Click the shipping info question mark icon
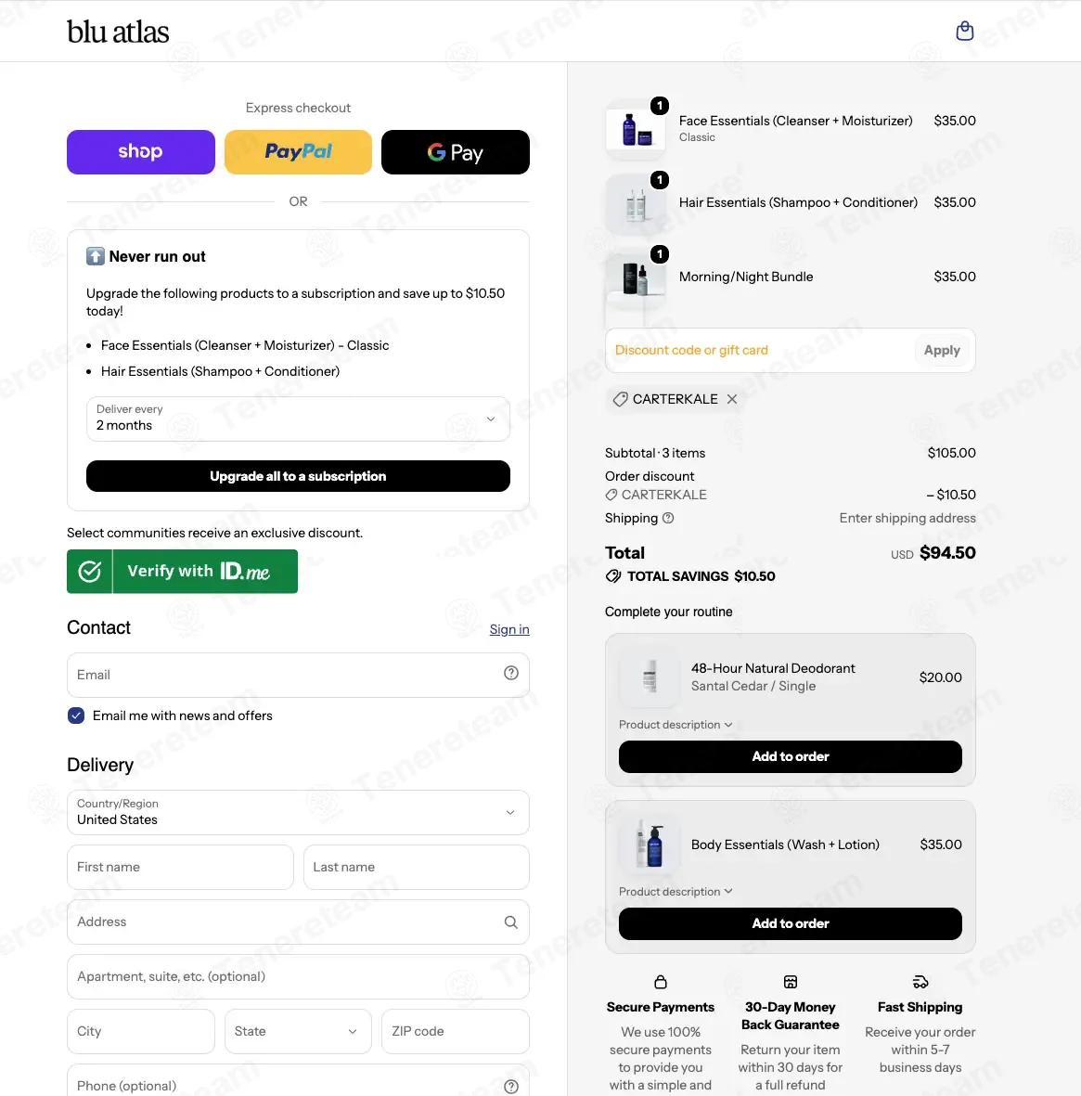The height and width of the screenshot is (1096, 1081). click(x=668, y=518)
